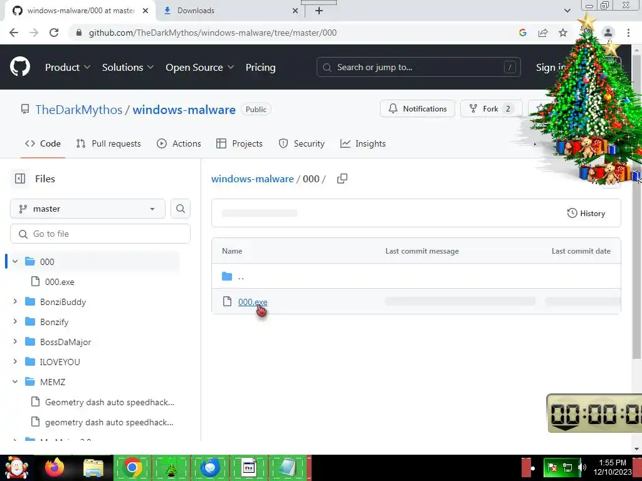
Task: Click the browser address bar URL
Action: 213,33
